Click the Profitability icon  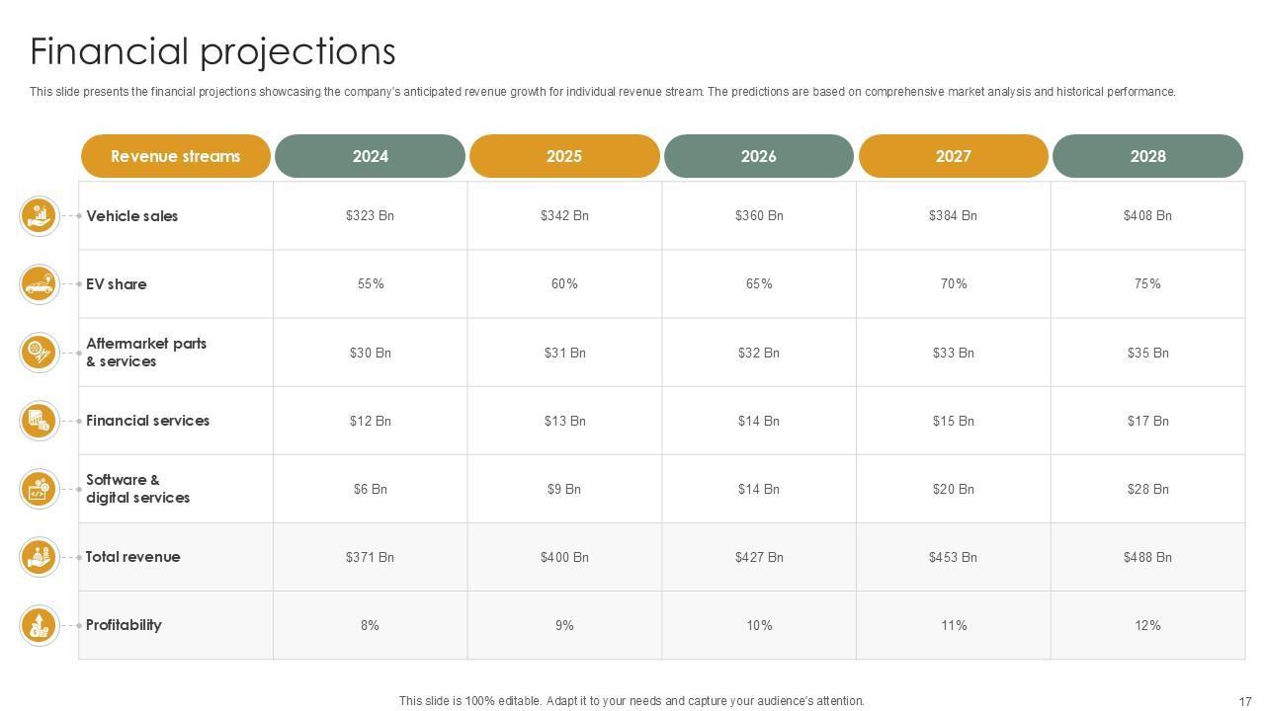pyautogui.click(x=39, y=625)
